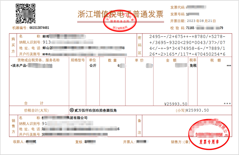
Task: Click the tax rate value 免税
Action: (x=193, y=66)
